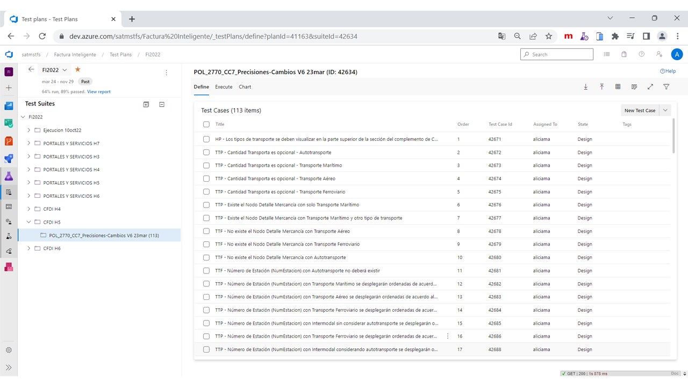The width and height of the screenshot is (688, 387).
Task: Select the checkbox for test case 42676
Action: point(206,205)
